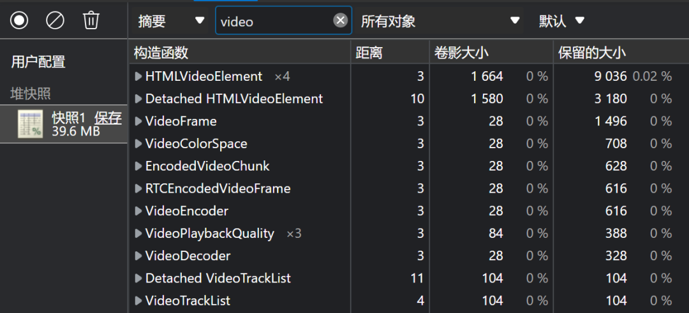This screenshot has height=313, width=689.
Task: Click the snapshot 快照1 thumbnail icon
Action: tap(31, 124)
